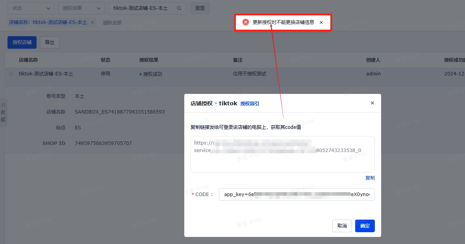This screenshot has width=465, height=244.
Task: Click the 重置 button
Action: 200,8
